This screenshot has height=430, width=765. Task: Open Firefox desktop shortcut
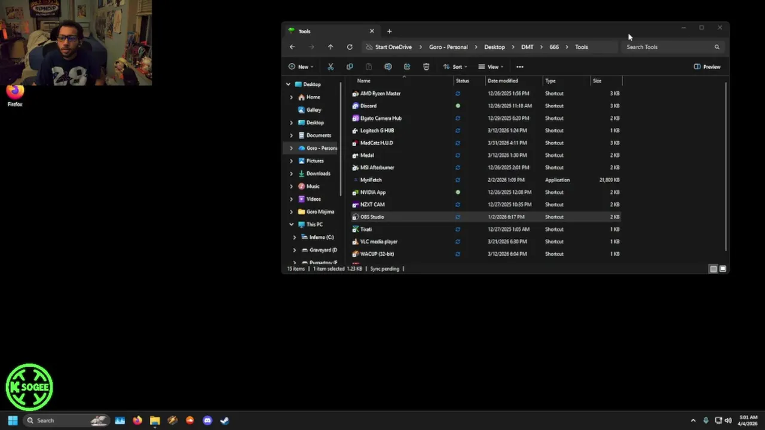(x=15, y=96)
